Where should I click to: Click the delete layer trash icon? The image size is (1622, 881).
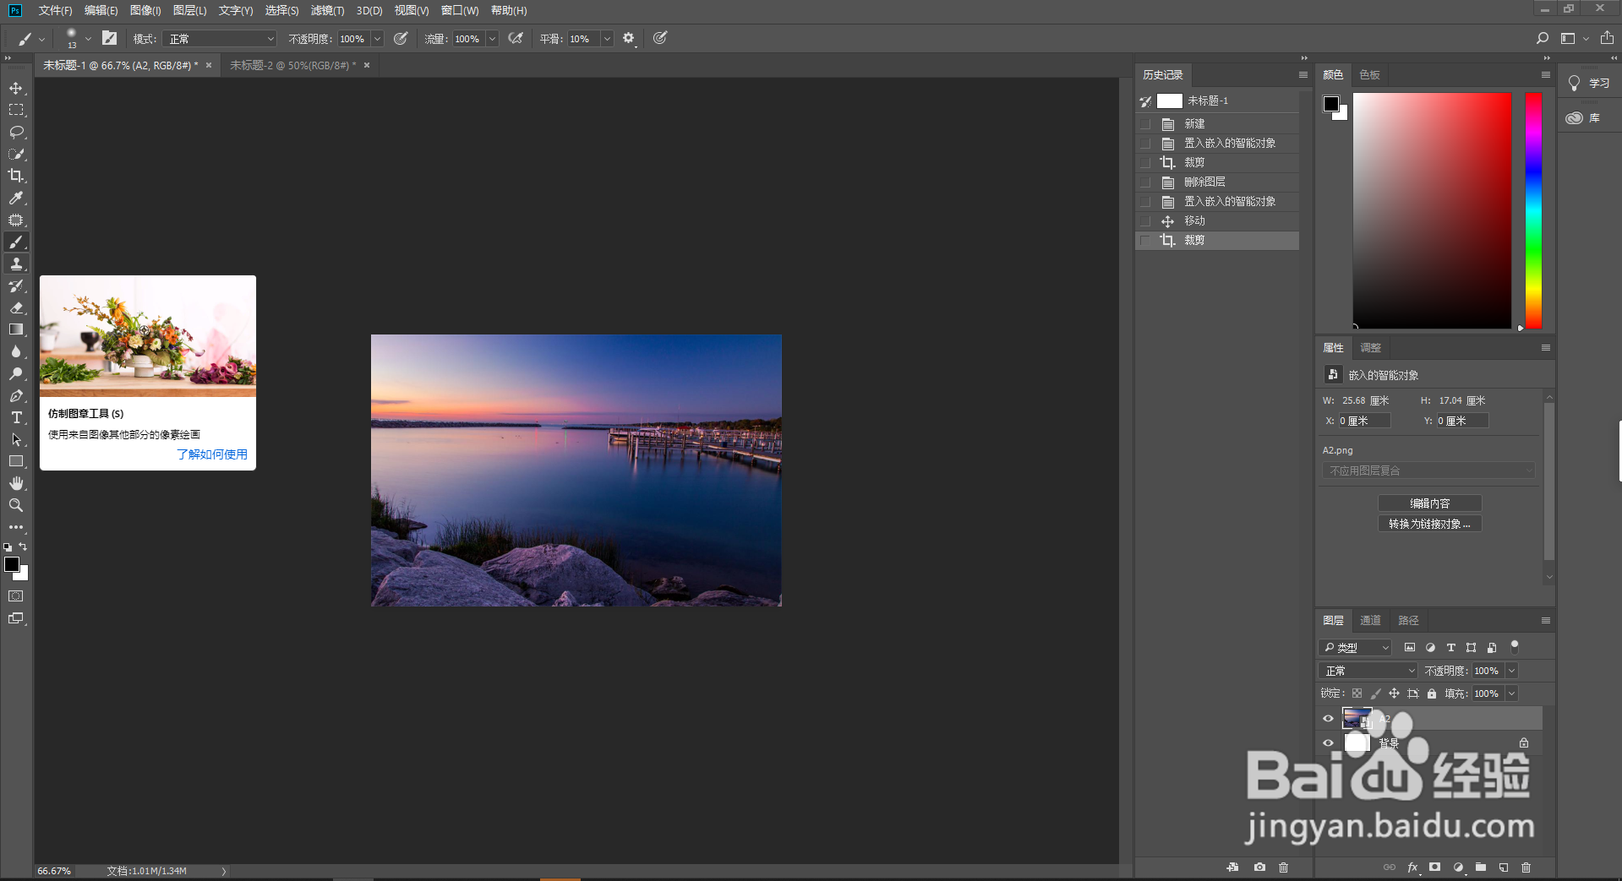coord(1526,867)
